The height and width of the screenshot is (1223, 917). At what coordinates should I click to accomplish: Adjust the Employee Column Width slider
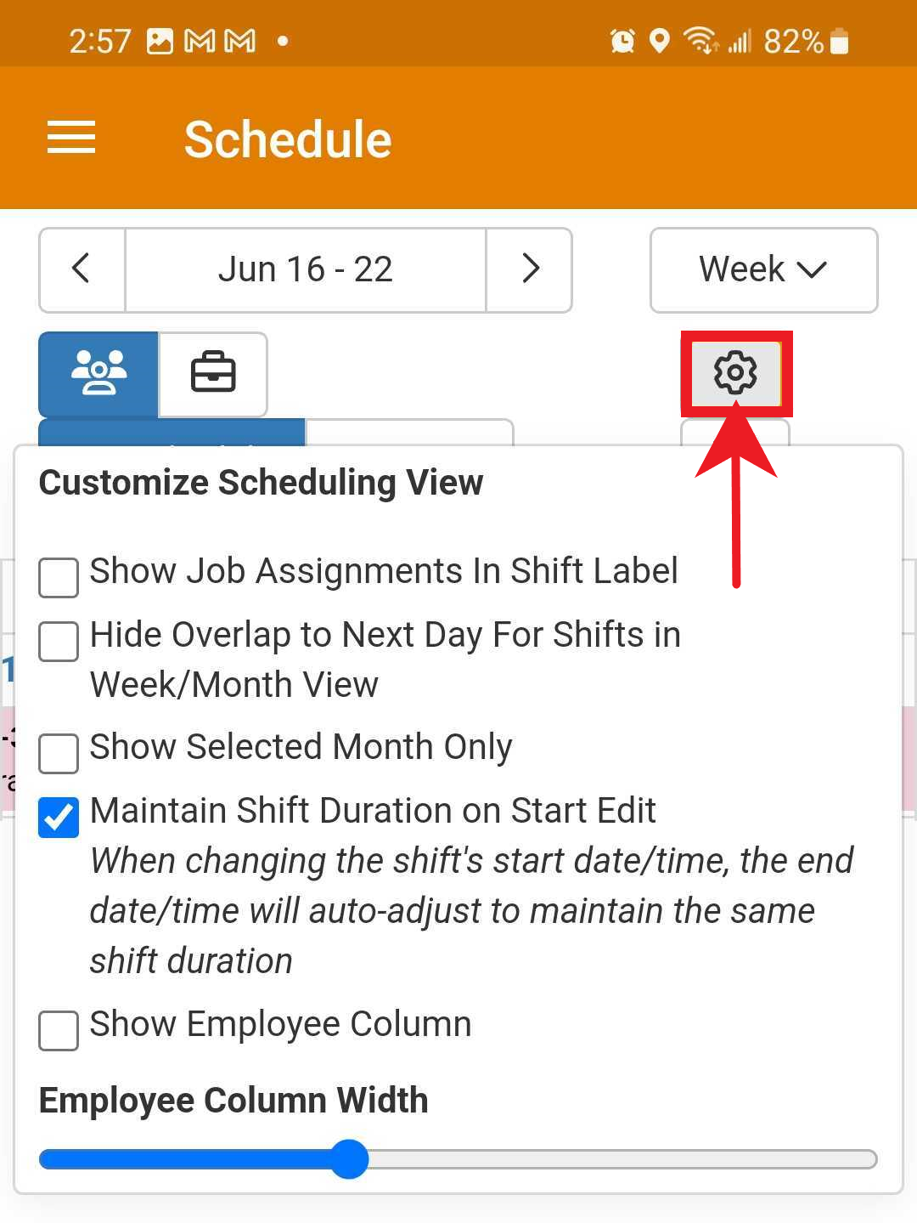349,1159
